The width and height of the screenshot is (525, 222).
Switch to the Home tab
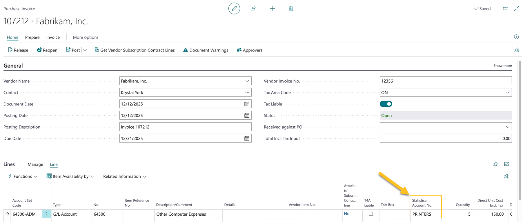(12, 37)
